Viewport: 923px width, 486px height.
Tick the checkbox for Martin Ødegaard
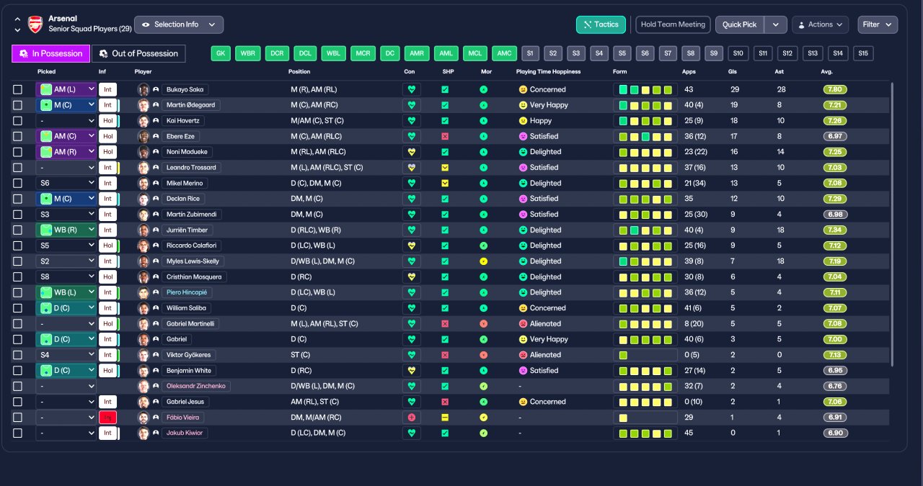click(x=17, y=105)
